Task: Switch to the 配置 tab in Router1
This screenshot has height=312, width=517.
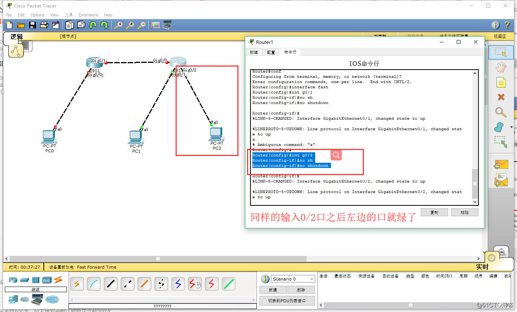Action: pos(271,52)
